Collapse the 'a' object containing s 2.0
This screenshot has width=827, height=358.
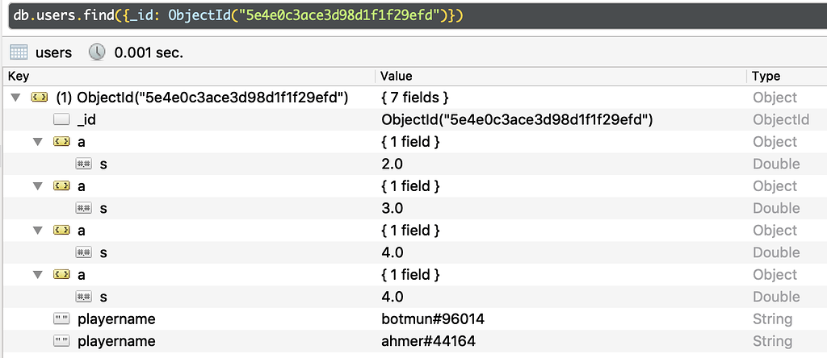click(37, 142)
